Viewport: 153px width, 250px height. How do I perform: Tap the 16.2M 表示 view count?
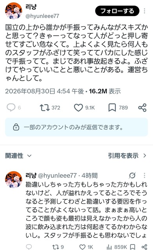pyautogui.click(x=104, y=91)
